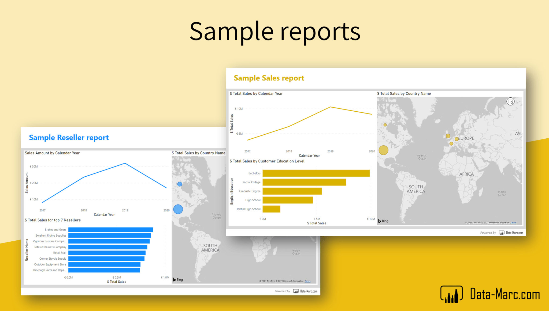Click the 2019 peak of the yellow sales line

pyautogui.click(x=330, y=107)
